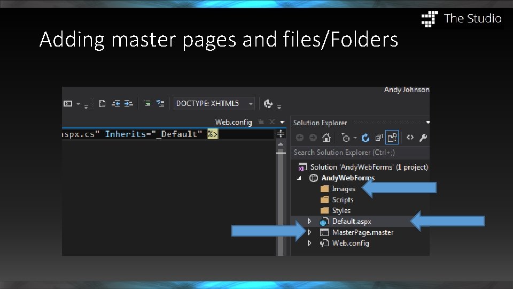The image size is (513, 289).
Task: Click the Andy Johnson account name
Action: pos(407,90)
